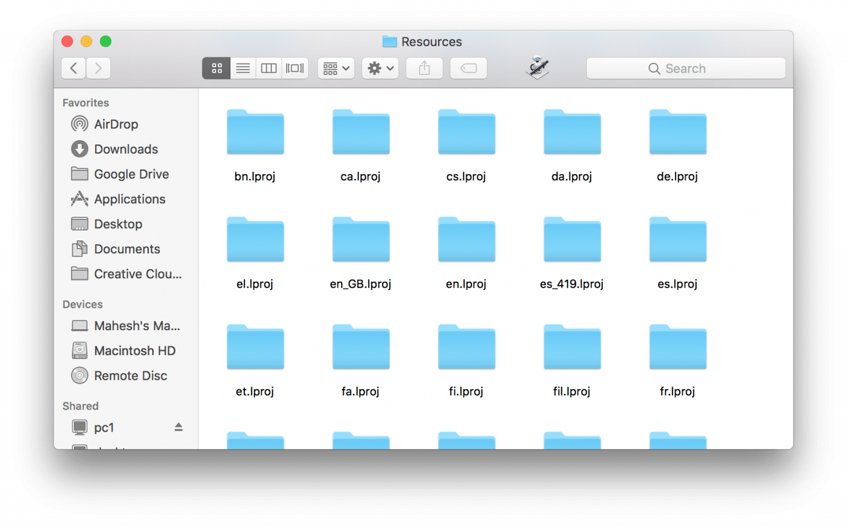Click the Edit Tags button

[468, 68]
